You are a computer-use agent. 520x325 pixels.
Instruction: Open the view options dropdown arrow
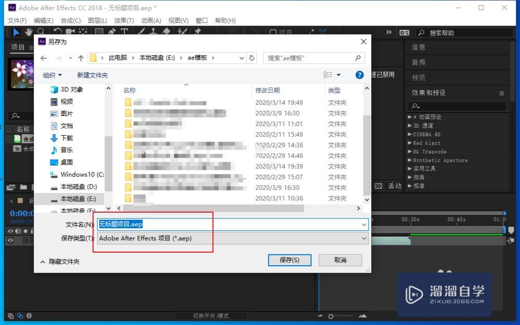tap(339, 75)
